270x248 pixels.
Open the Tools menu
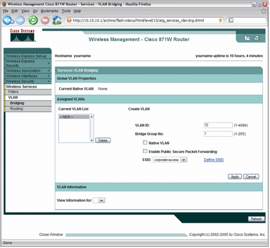(66, 11)
